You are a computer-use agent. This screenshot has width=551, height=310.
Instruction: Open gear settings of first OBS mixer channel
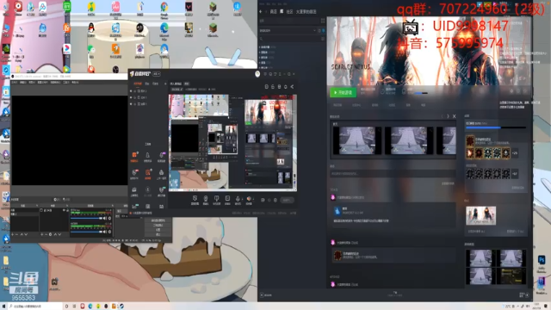[x=109, y=218]
